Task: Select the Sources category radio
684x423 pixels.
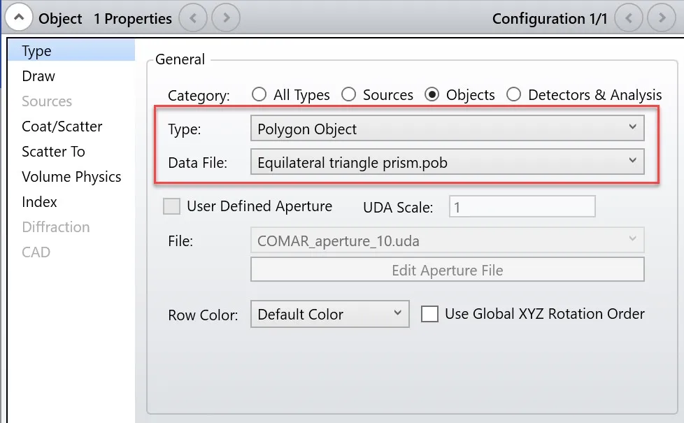Action: coord(349,94)
